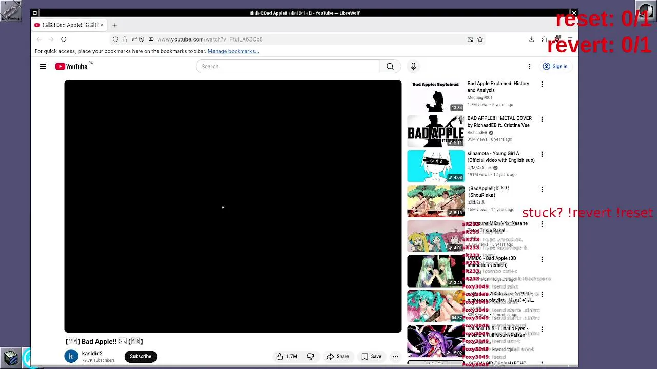The image size is (657, 369).
Task: Open the Triple Baka video thumbnail
Action: (x=436, y=236)
